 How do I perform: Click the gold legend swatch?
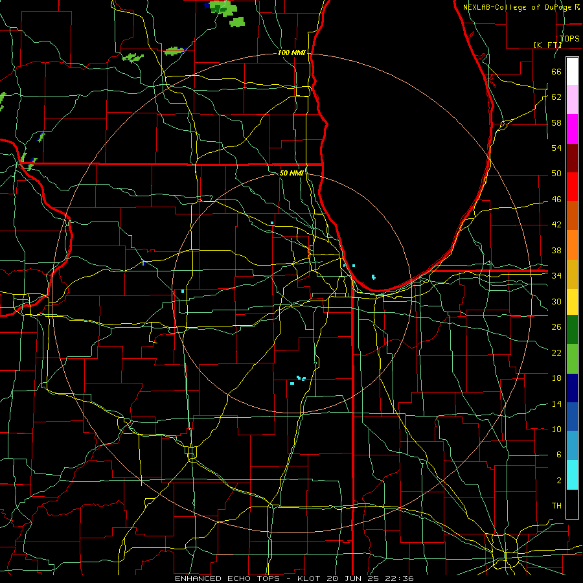(x=572, y=274)
